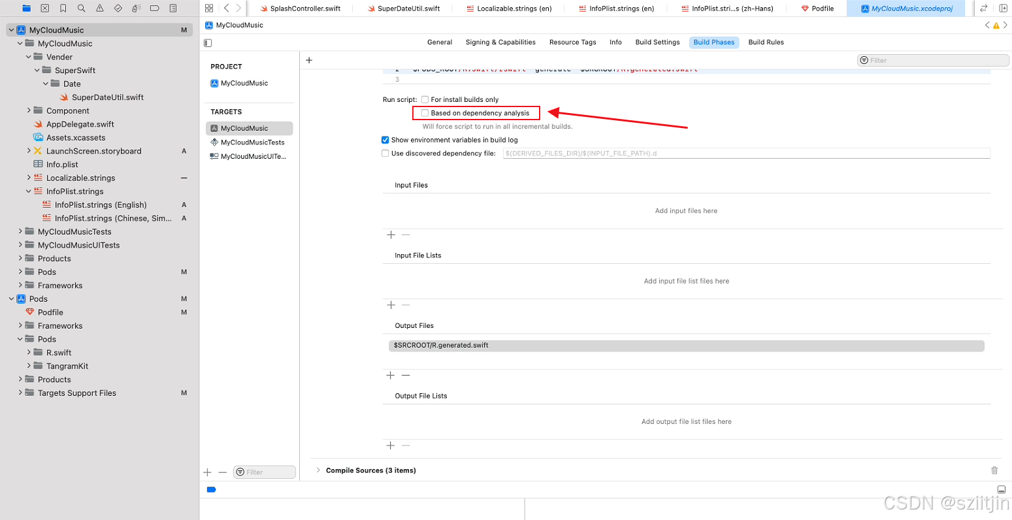Screen dimensions: 1012x520
Task: Switch to the Build Rules tab
Action: point(766,42)
